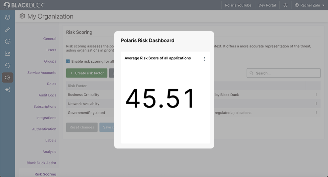Screen dimensions: 328x177
Task: Open the pencil tests sidebar icon
Action: pyautogui.click(x=8, y=29)
